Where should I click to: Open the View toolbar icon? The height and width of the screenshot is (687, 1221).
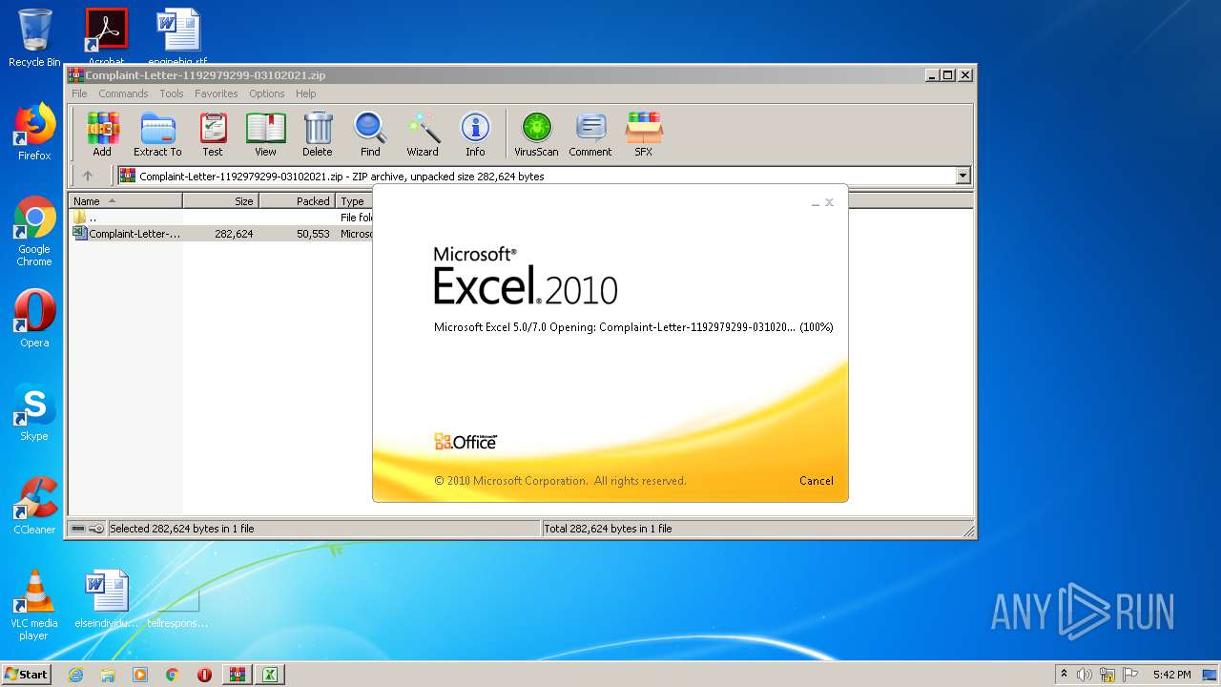pos(265,134)
